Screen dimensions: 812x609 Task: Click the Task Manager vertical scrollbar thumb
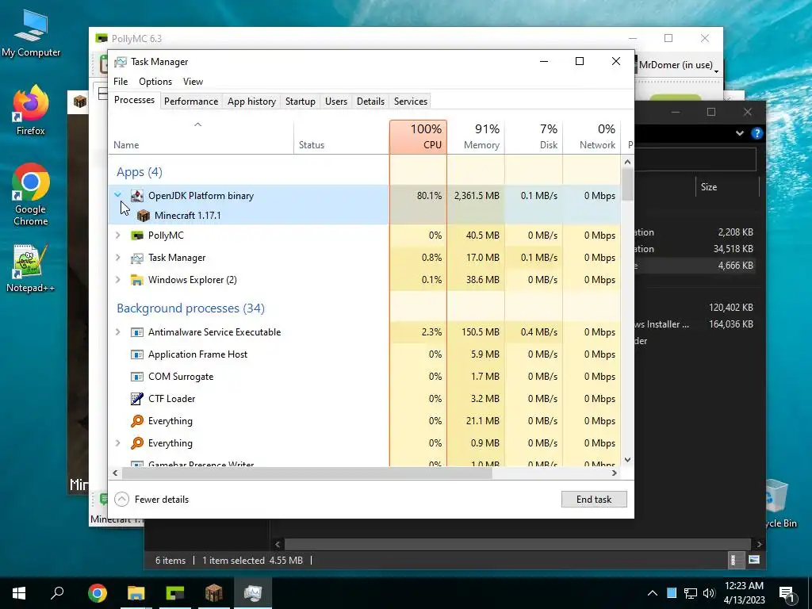pos(627,185)
